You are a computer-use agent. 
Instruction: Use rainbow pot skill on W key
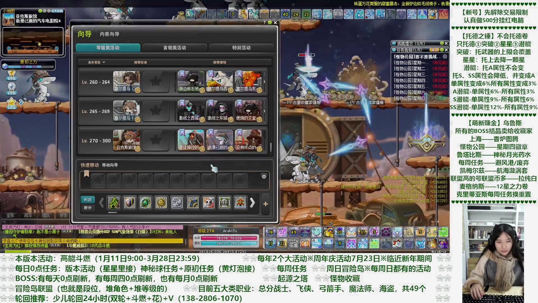click(x=328, y=232)
